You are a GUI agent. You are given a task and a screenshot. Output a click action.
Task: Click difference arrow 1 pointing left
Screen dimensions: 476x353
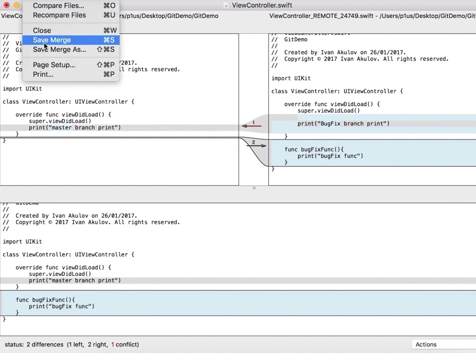click(x=252, y=126)
